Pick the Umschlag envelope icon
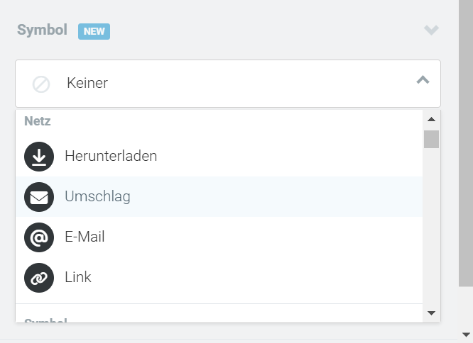 (x=39, y=197)
